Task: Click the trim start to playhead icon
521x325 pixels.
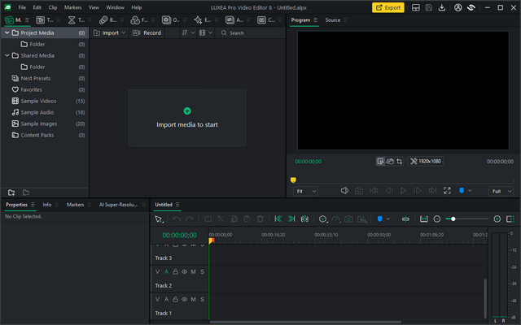Action: click(x=278, y=219)
